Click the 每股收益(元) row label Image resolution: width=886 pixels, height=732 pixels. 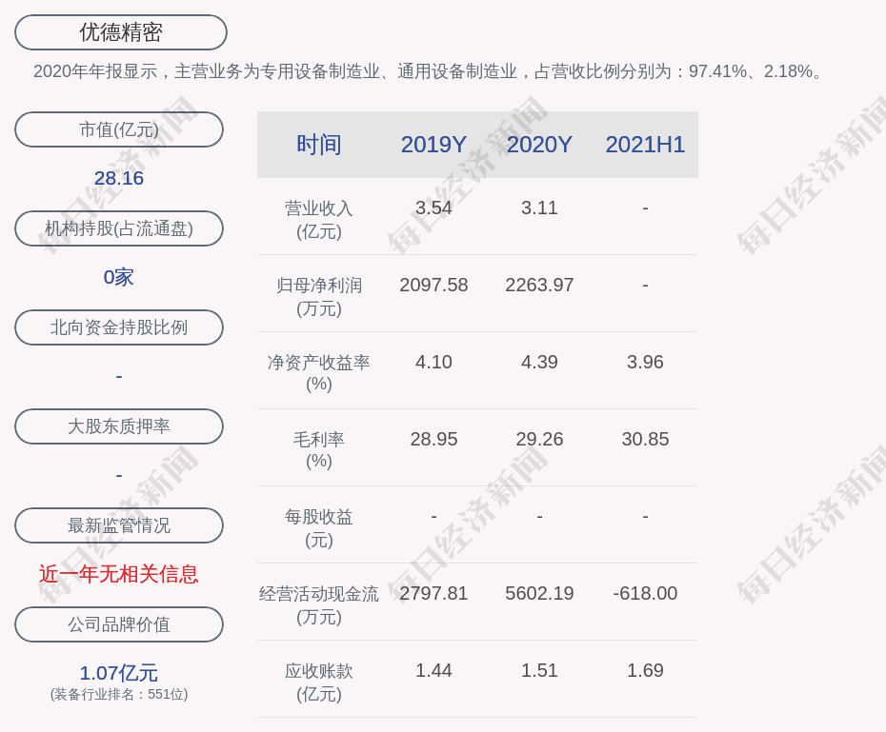tap(319, 528)
